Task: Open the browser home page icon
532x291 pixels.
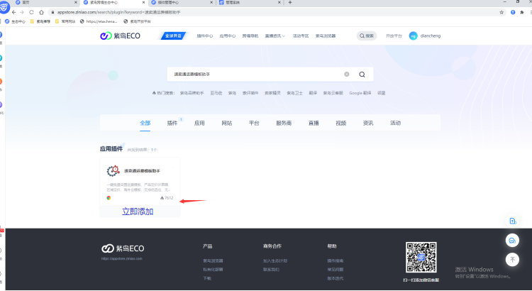Action: point(41,12)
